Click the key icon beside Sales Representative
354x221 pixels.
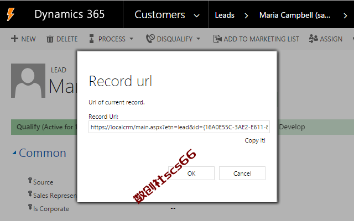[x=30, y=194]
